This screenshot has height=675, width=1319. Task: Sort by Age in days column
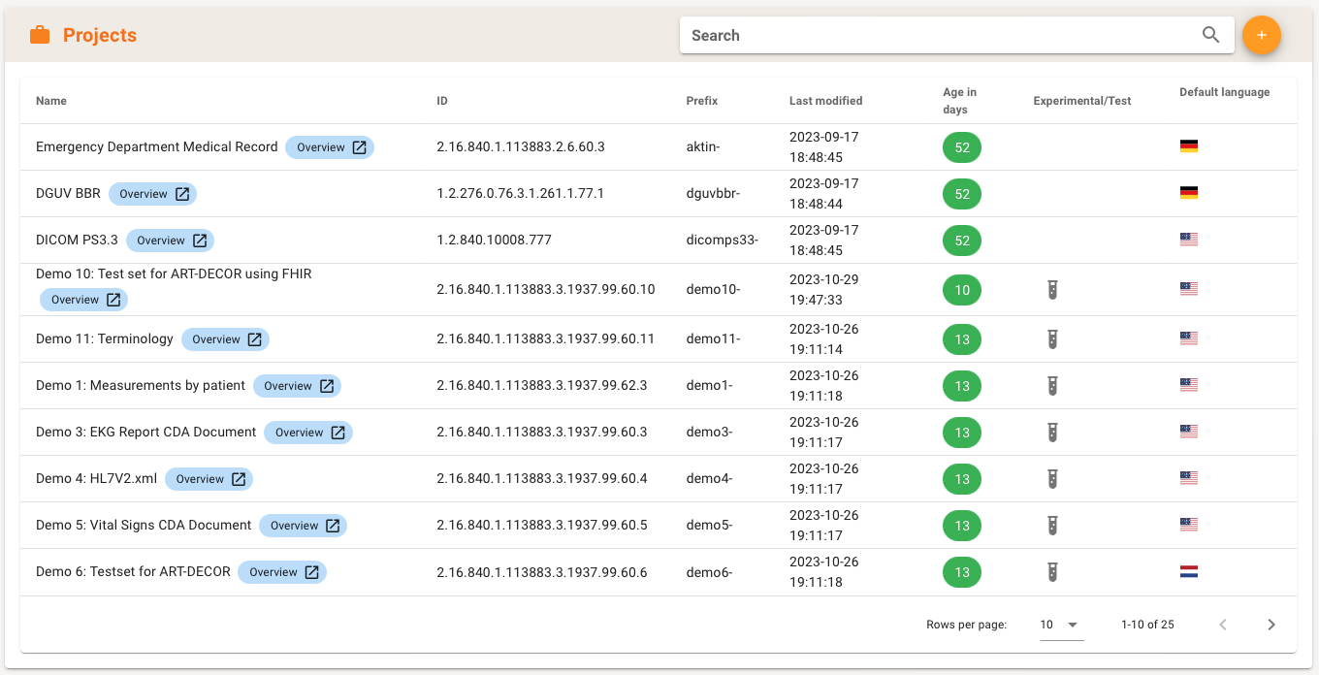(x=959, y=101)
